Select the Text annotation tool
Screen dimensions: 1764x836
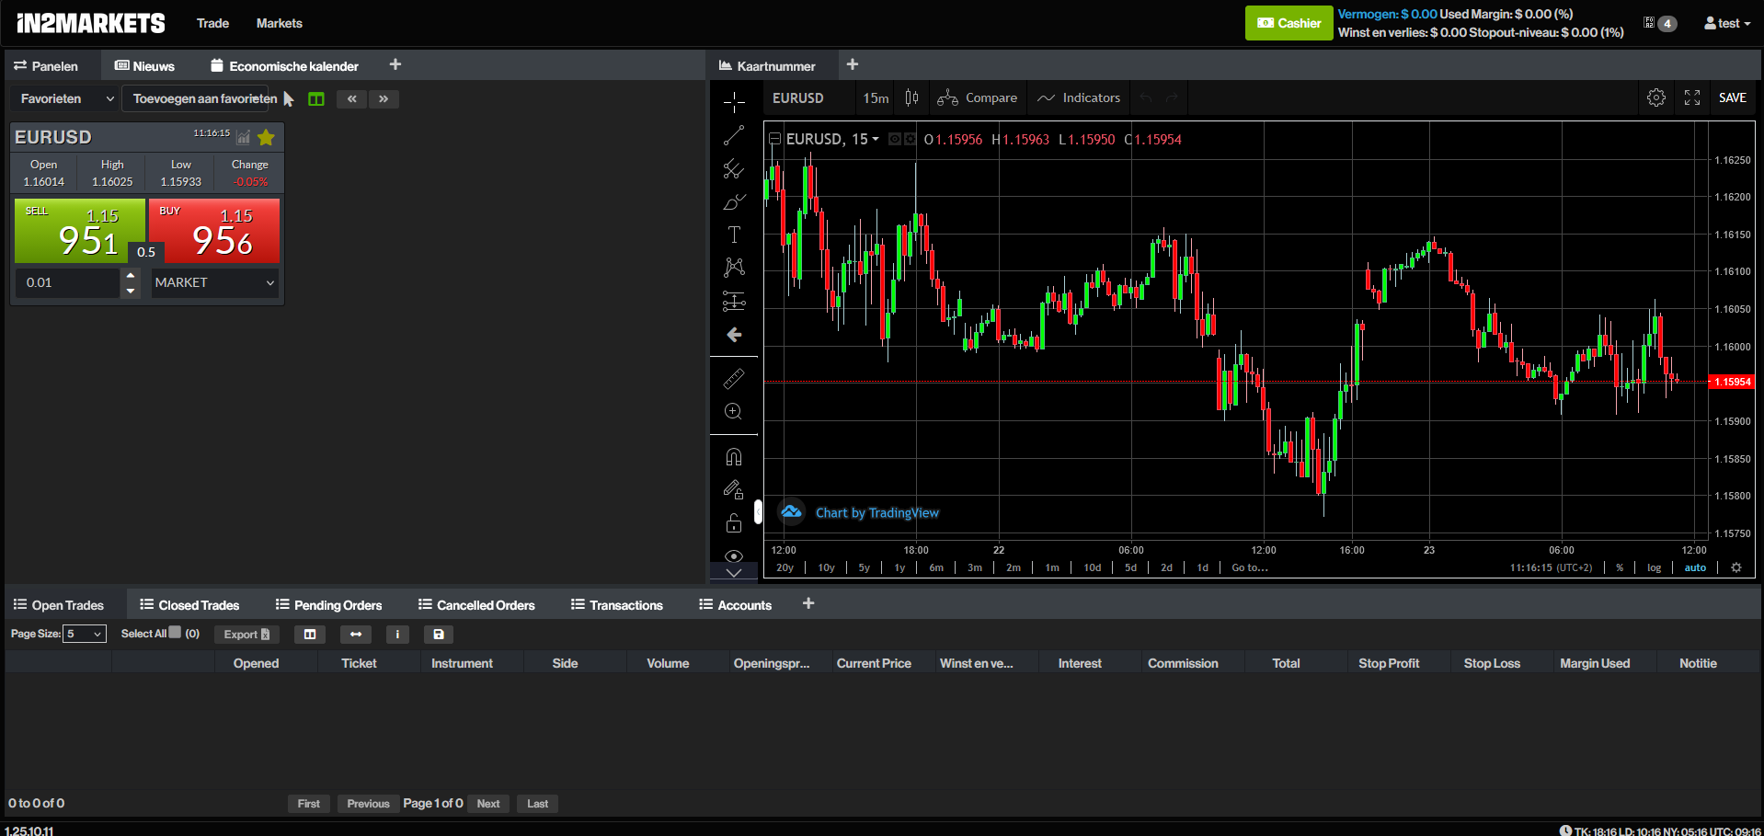(734, 235)
